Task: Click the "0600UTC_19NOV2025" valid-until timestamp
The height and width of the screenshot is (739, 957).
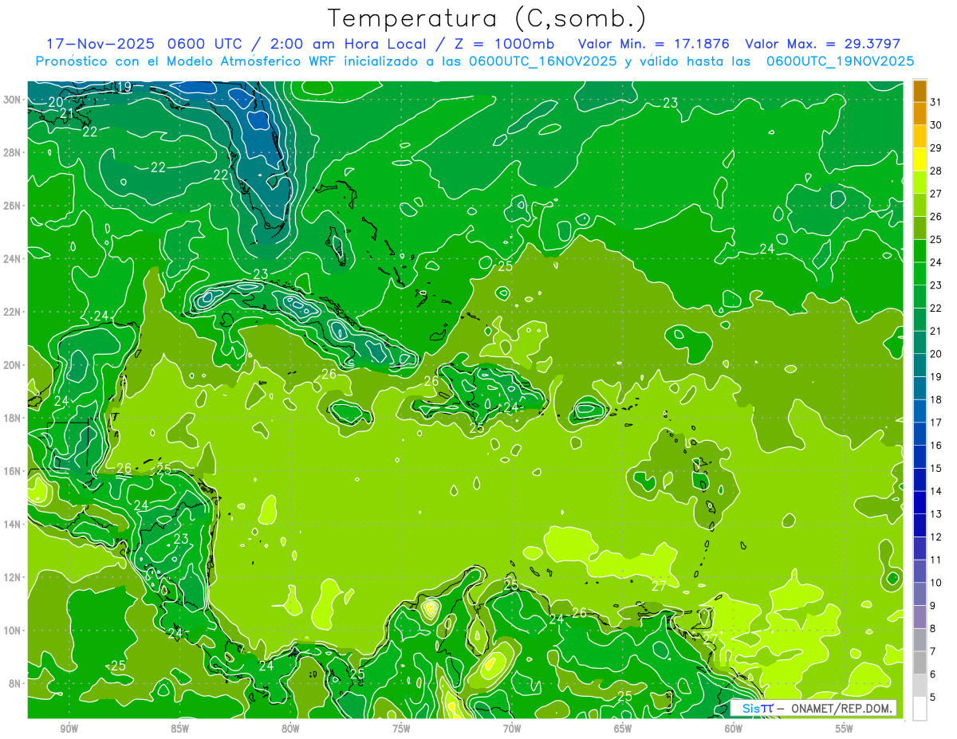Action: 840,61
